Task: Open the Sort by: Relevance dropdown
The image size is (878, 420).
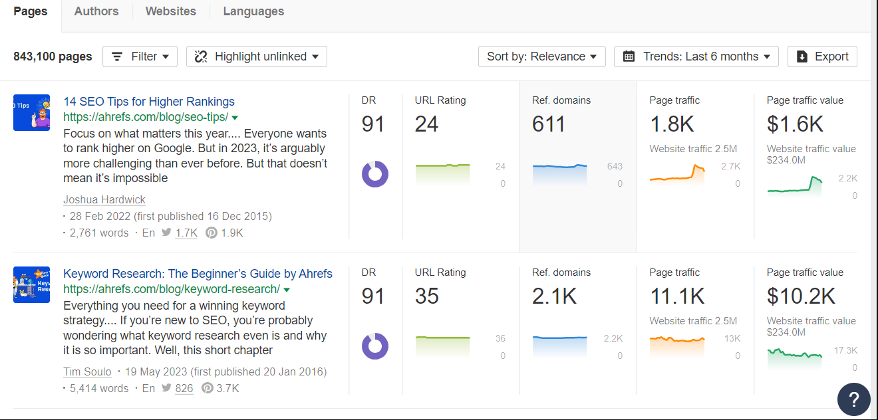Action: pyautogui.click(x=541, y=56)
